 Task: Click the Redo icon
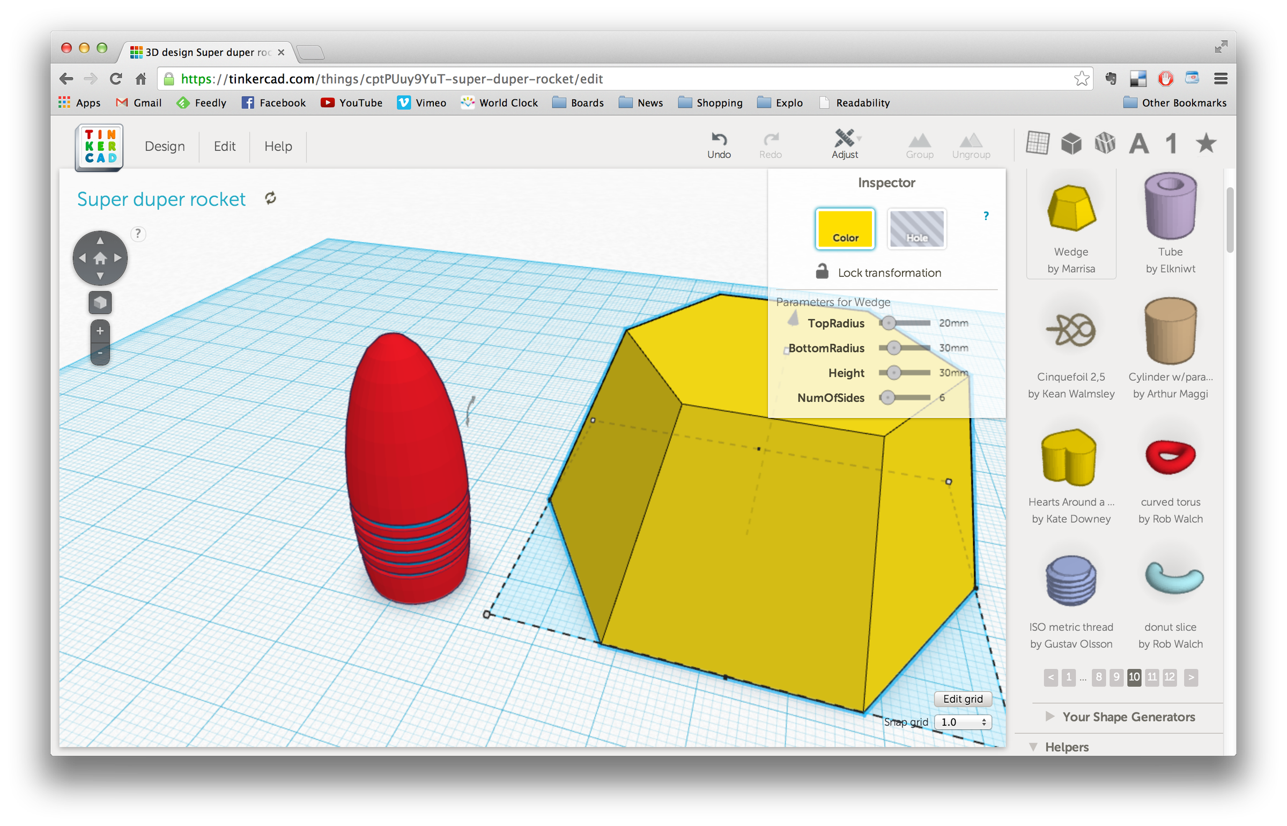coord(771,144)
